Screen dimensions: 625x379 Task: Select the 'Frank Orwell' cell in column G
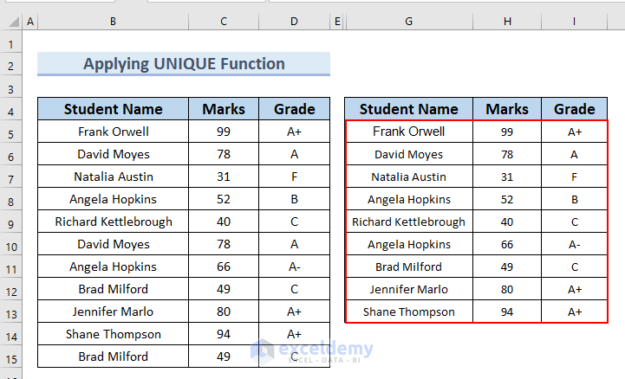pos(408,132)
